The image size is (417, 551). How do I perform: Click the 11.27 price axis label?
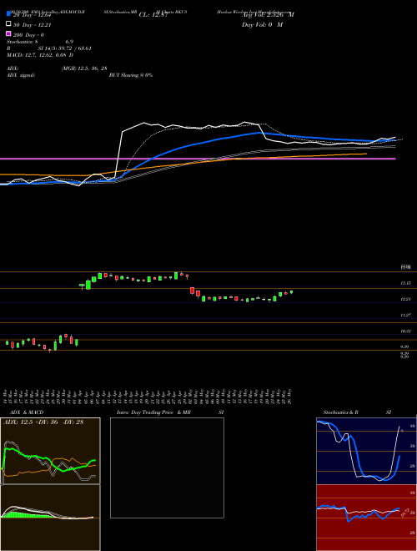[x=406, y=316]
